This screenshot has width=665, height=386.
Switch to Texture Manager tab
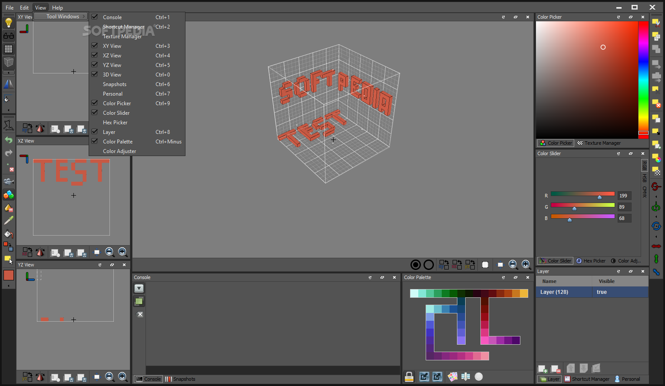(x=599, y=143)
